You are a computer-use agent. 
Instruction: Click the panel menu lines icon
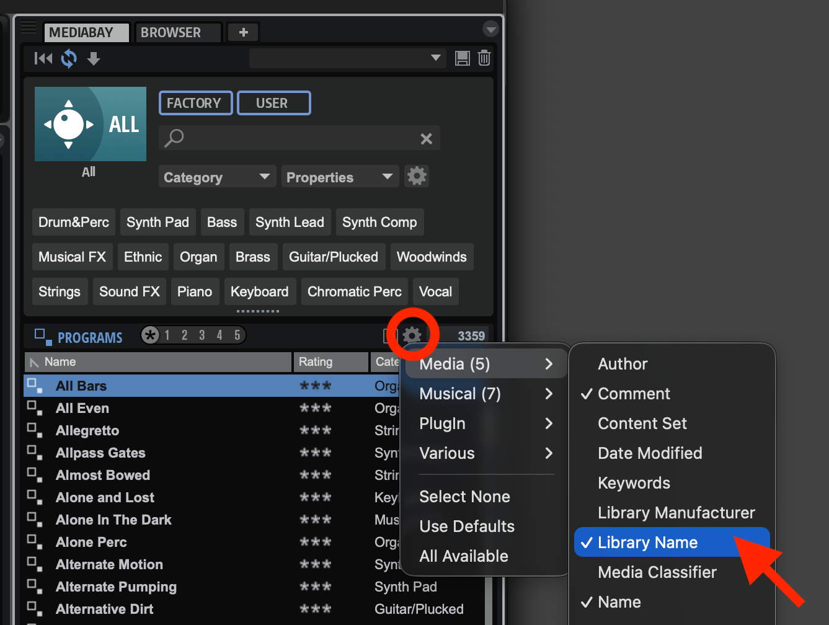coord(29,27)
